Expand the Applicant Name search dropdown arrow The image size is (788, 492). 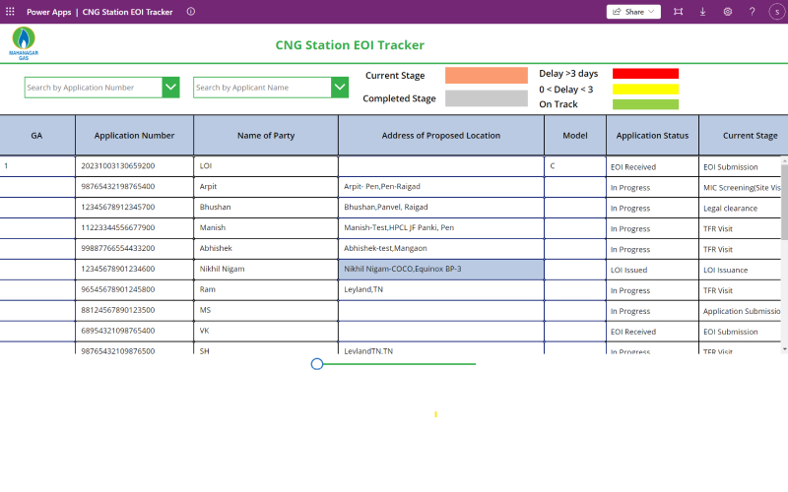pos(340,88)
